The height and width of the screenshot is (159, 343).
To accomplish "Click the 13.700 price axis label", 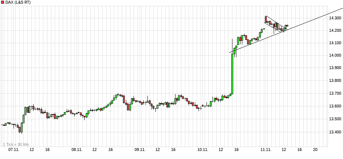I will [x=335, y=94].
